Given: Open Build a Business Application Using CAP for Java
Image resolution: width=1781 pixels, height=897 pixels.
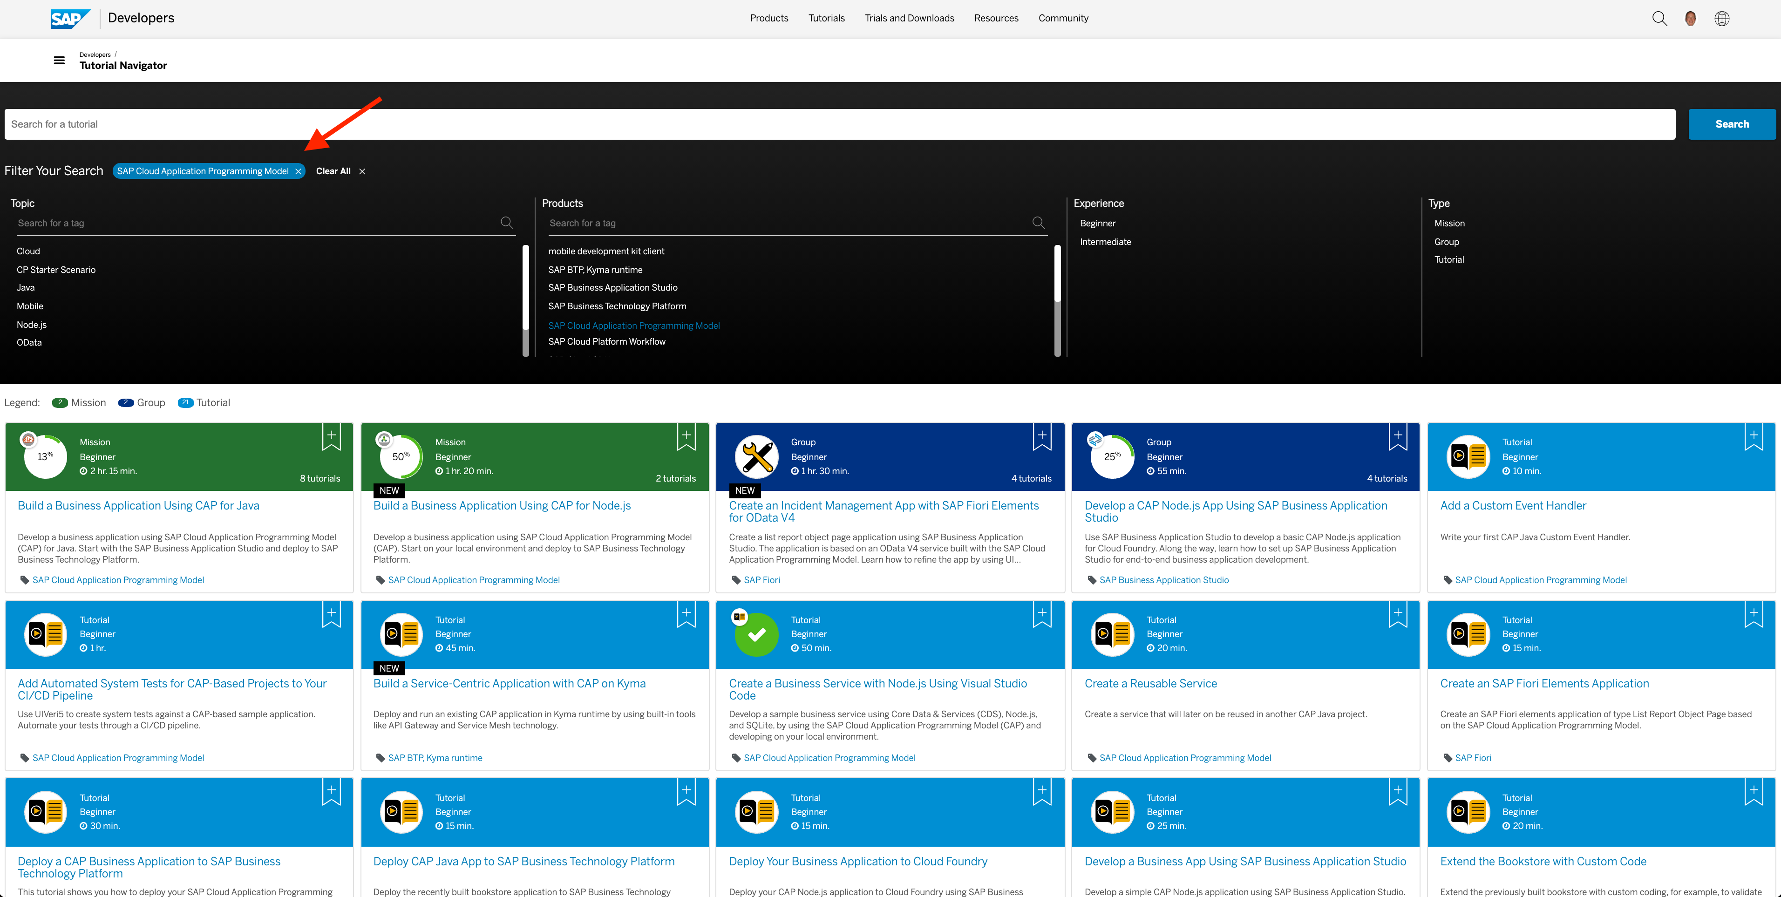Looking at the screenshot, I should coord(138,506).
